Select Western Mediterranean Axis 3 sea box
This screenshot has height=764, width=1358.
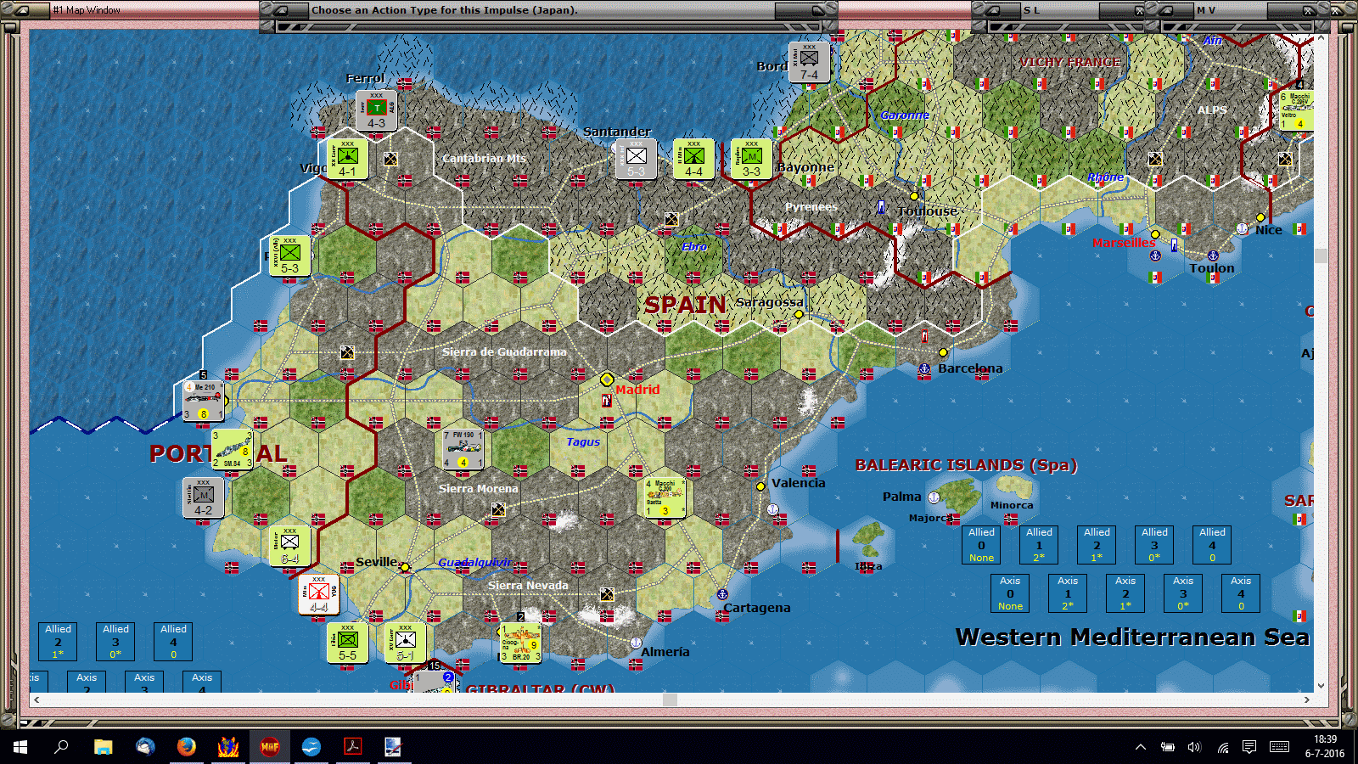click(1183, 593)
